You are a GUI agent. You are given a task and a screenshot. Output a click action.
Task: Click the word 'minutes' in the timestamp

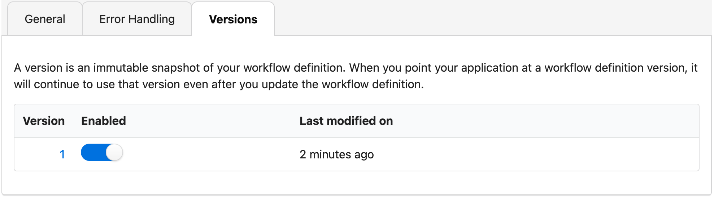(330, 154)
